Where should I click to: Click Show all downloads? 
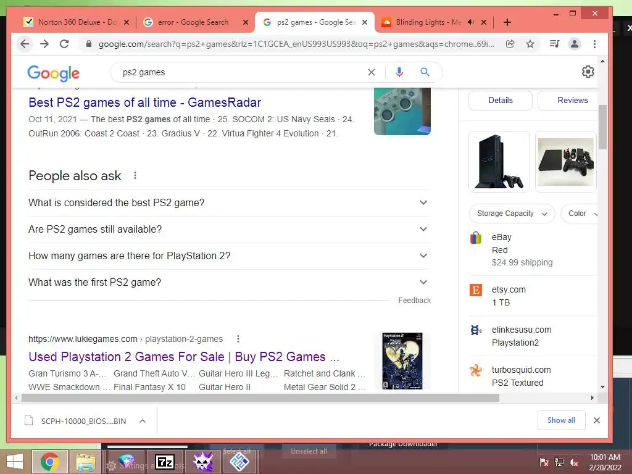[561, 420]
